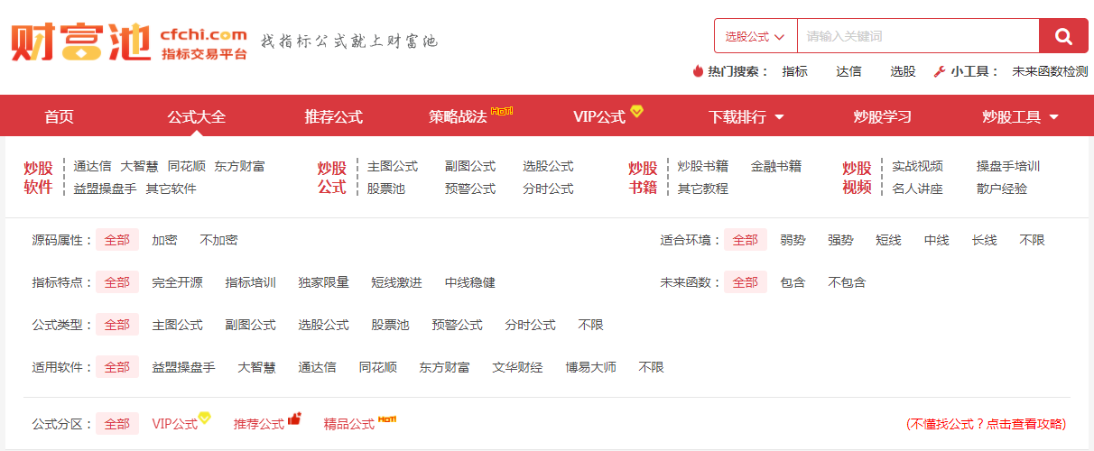Open the 选股公式 search type dropdown
The image size is (1094, 451).
click(756, 36)
